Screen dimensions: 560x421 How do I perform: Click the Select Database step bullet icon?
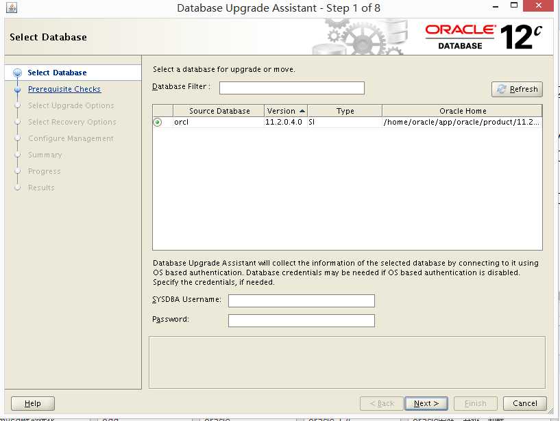pos(18,73)
